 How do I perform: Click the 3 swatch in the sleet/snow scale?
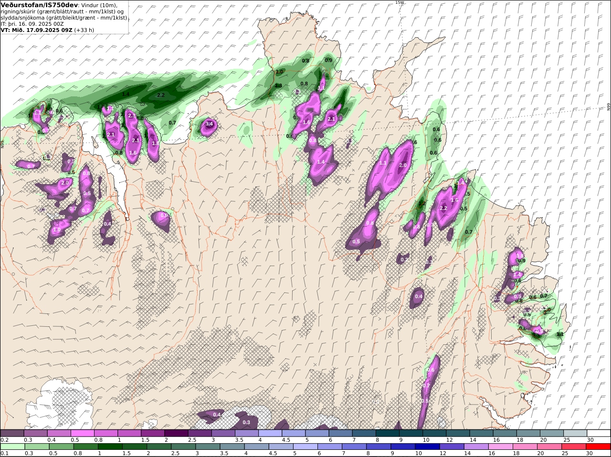point(223,433)
